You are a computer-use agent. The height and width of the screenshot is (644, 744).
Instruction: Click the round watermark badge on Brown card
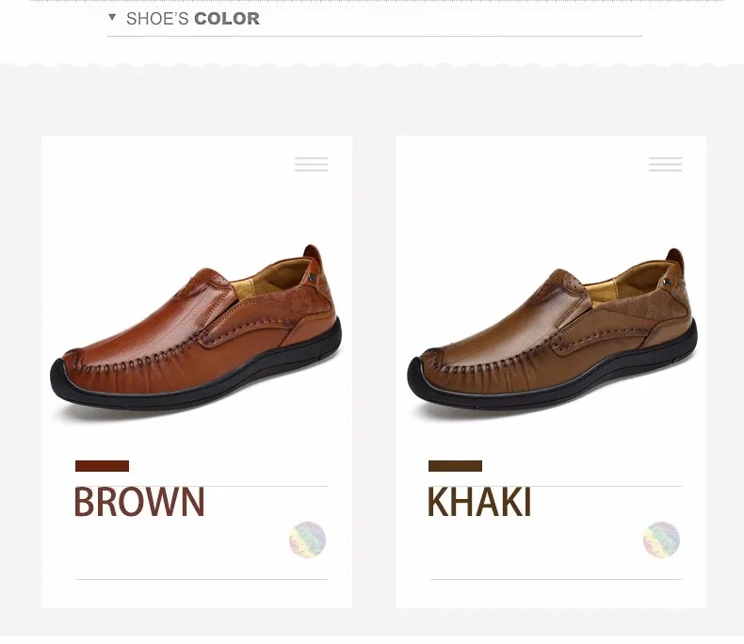307,539
